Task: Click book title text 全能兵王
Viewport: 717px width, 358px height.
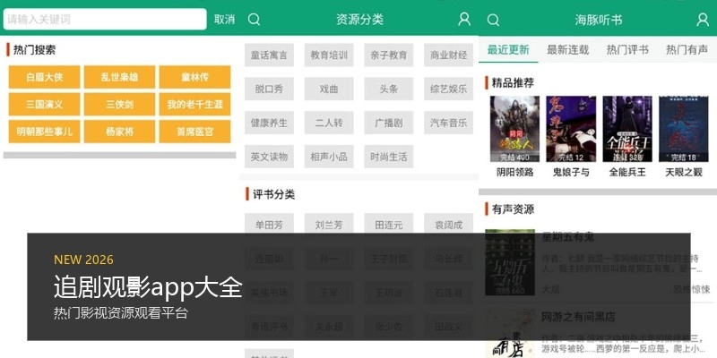Action: pyautogui.click(x=627, y=173)
